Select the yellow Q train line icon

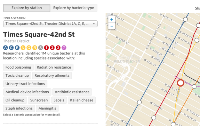point(29,48)
